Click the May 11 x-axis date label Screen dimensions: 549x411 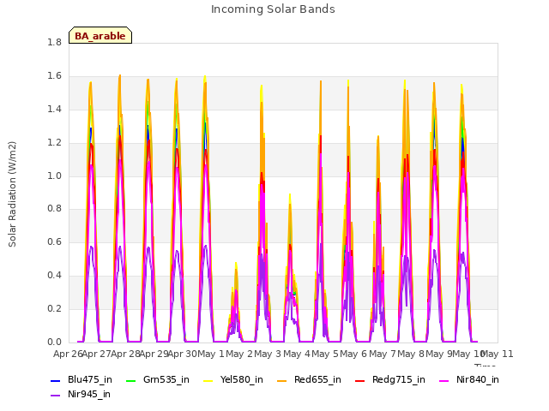coord(498,354)
